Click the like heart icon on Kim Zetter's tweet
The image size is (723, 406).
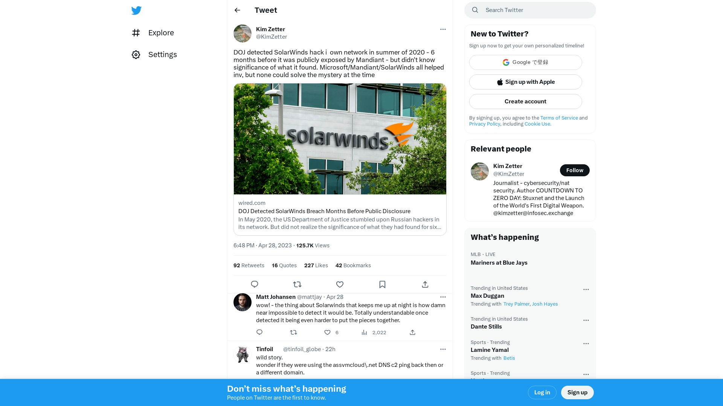pos(340,285)
